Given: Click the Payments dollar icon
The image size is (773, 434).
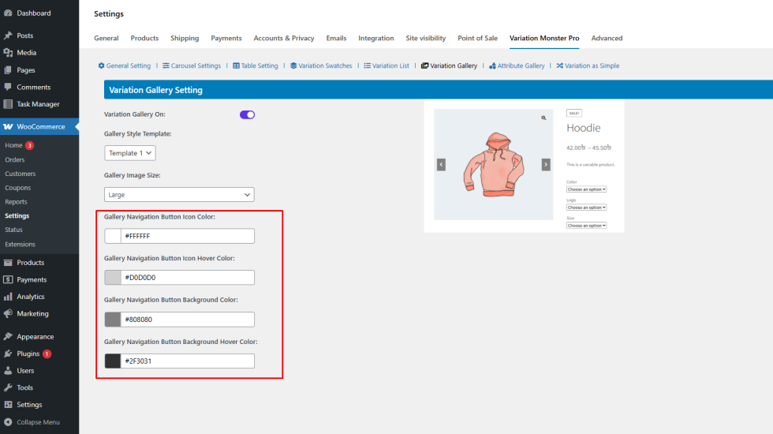Looking at the screenshot, I should tap(8, 279).
